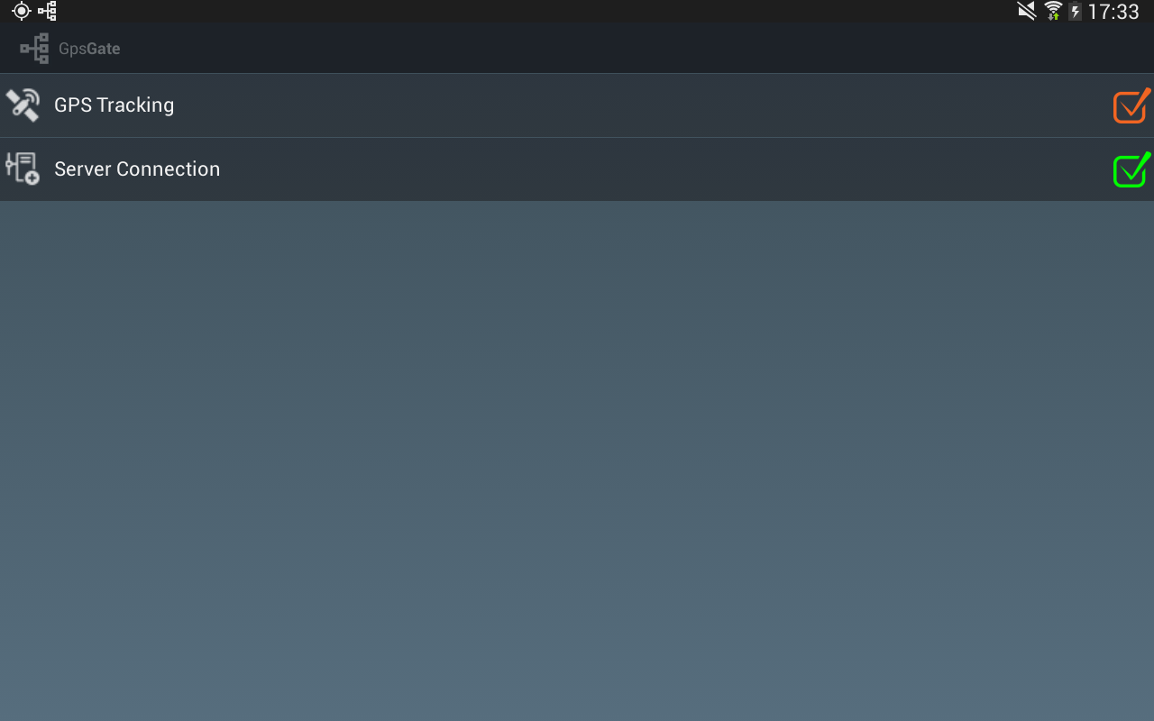The image size is (1154, 721).
Task: Tap the satellite icon beside GPS Tracking
Action: [x=23, y=105]
